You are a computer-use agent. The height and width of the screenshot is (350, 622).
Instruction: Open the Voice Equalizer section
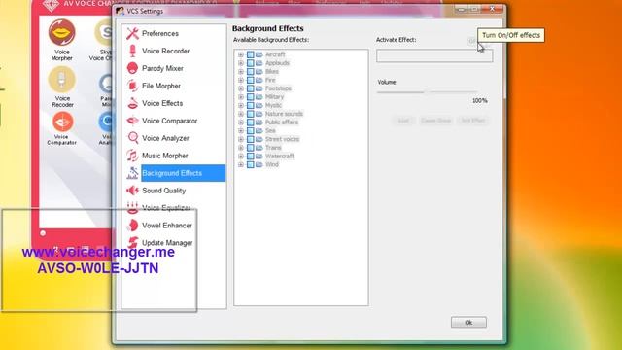[166, 208]
